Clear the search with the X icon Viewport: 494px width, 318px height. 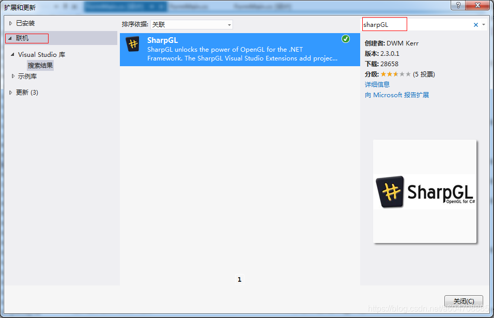tap(476, 25)
